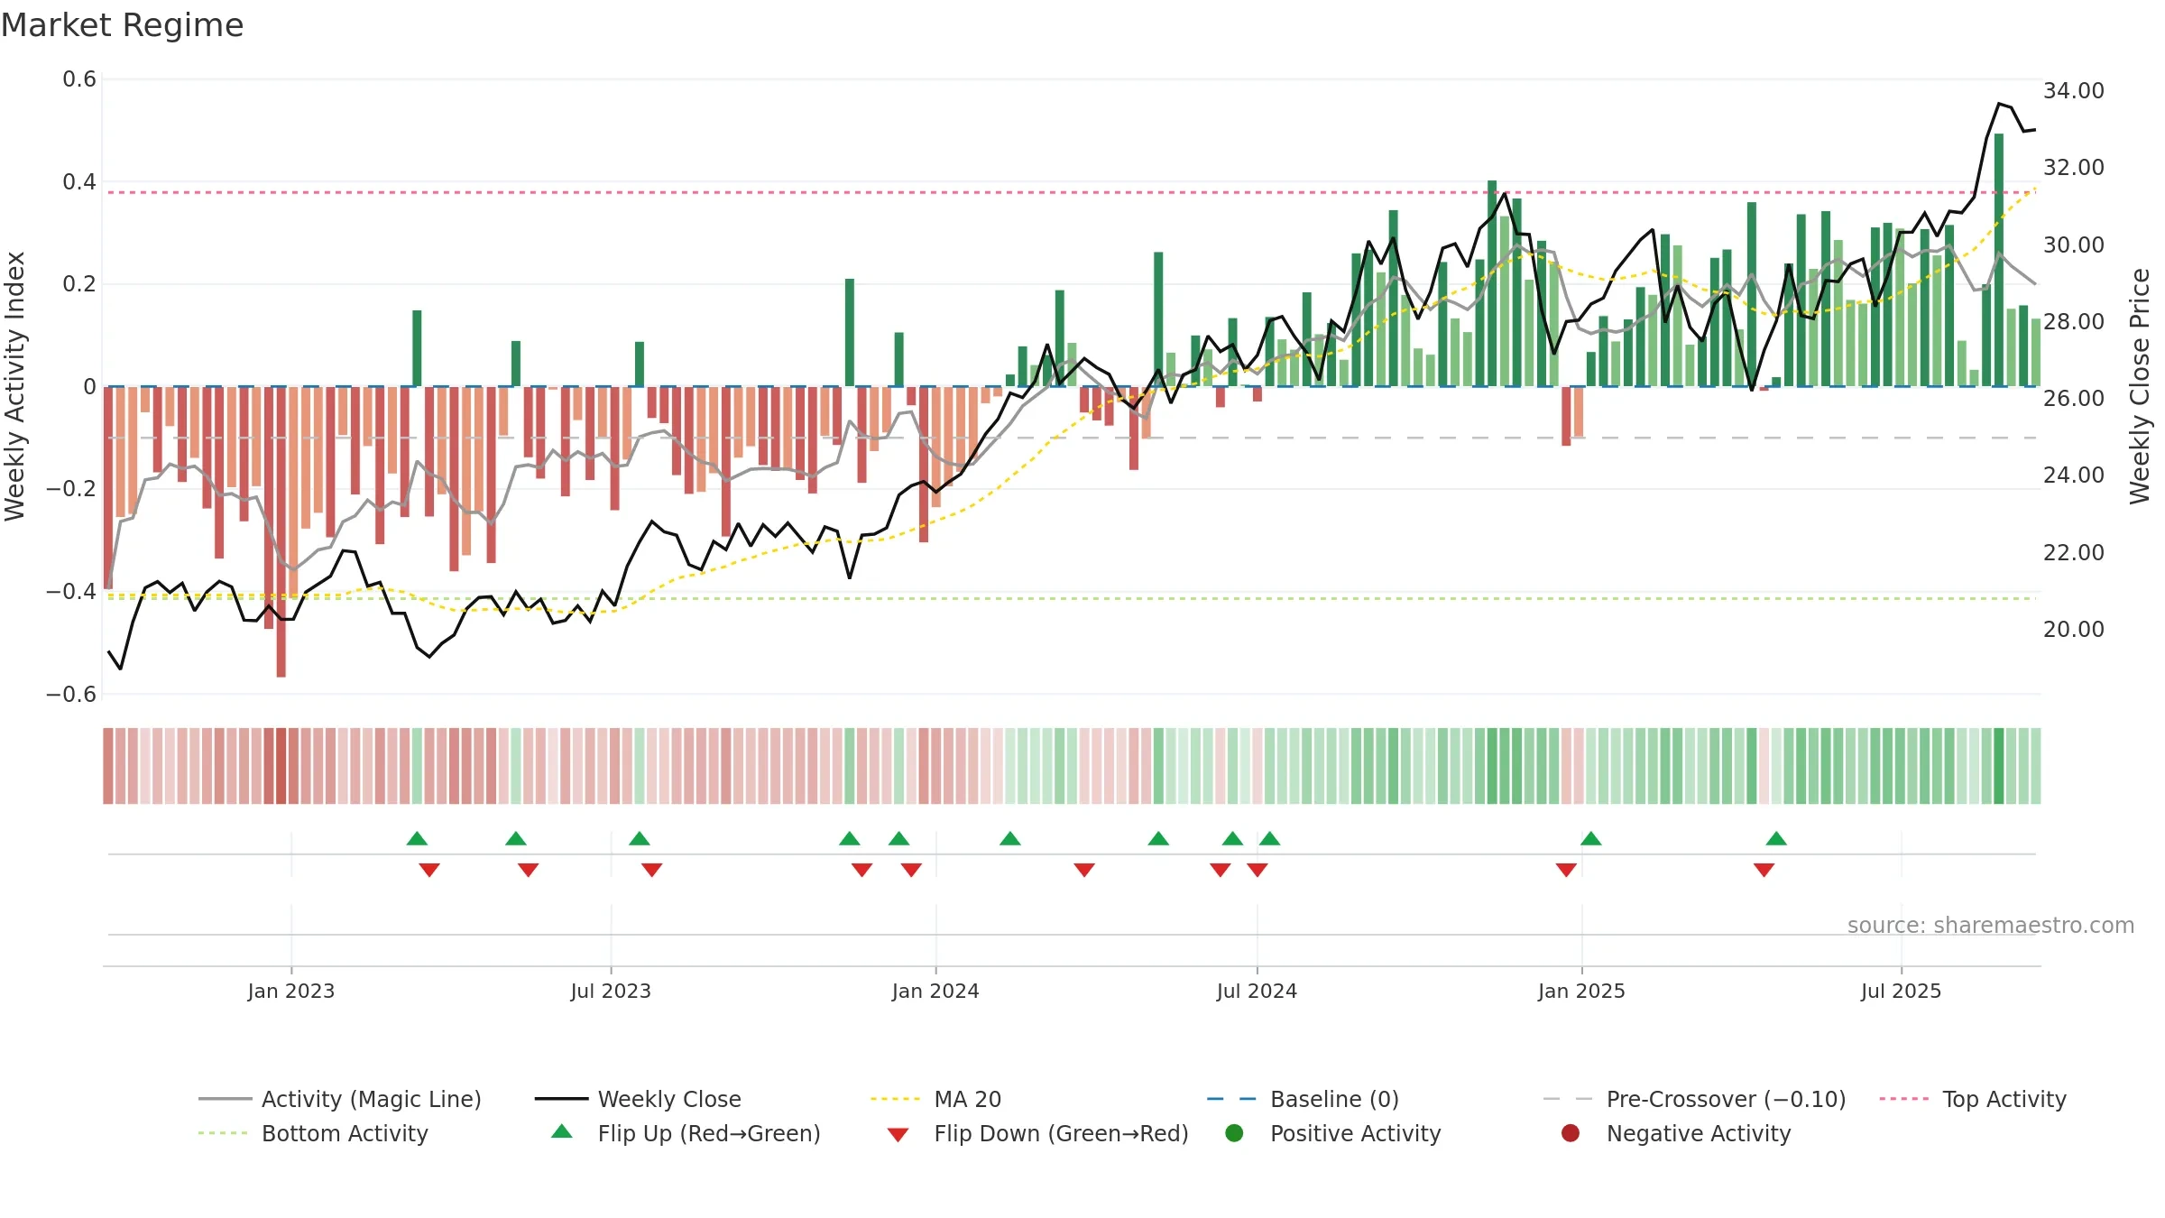The image size is (2165, 1218).
Task: Toggle the Top Activity legend entry
Action: 1973,1099
